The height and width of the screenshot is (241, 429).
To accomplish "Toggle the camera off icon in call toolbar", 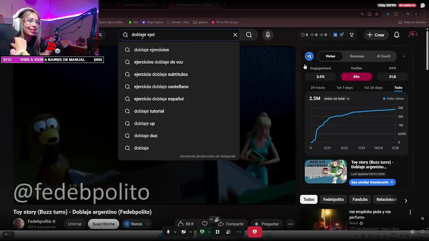I will (184, 232).
